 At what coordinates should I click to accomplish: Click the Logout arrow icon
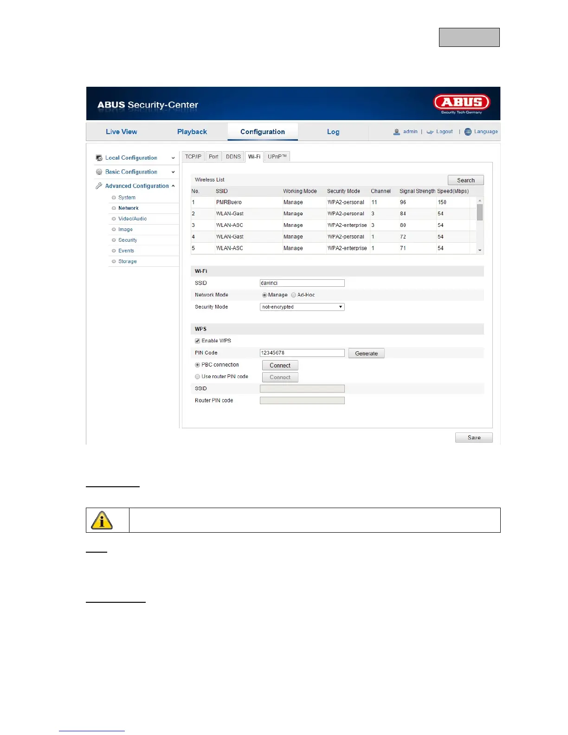[430, 132]
